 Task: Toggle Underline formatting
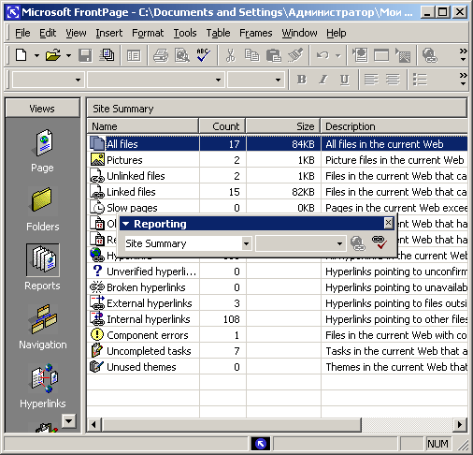pyautogui.click(x=344, y=80)
